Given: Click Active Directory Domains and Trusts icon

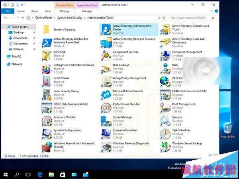Looking at the screenshot, I should coord(166,29).
